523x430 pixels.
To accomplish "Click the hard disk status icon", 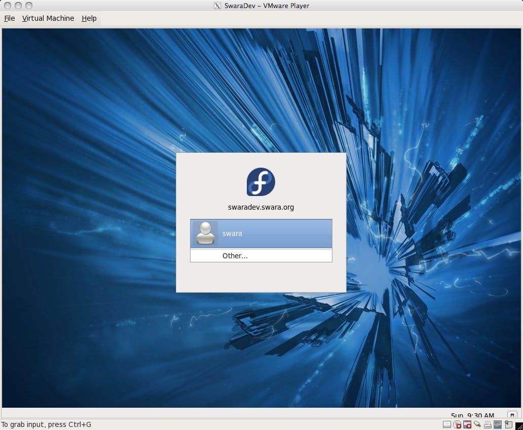I will point(447,424).
